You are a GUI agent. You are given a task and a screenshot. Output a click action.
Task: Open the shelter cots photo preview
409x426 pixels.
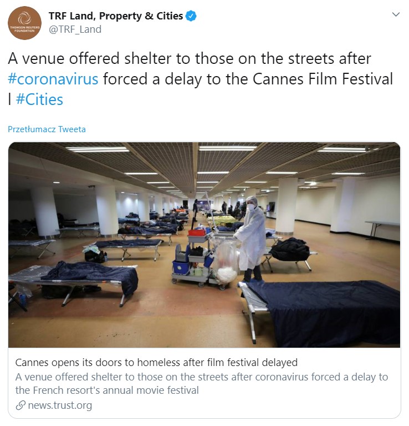[x=204, y=245]
